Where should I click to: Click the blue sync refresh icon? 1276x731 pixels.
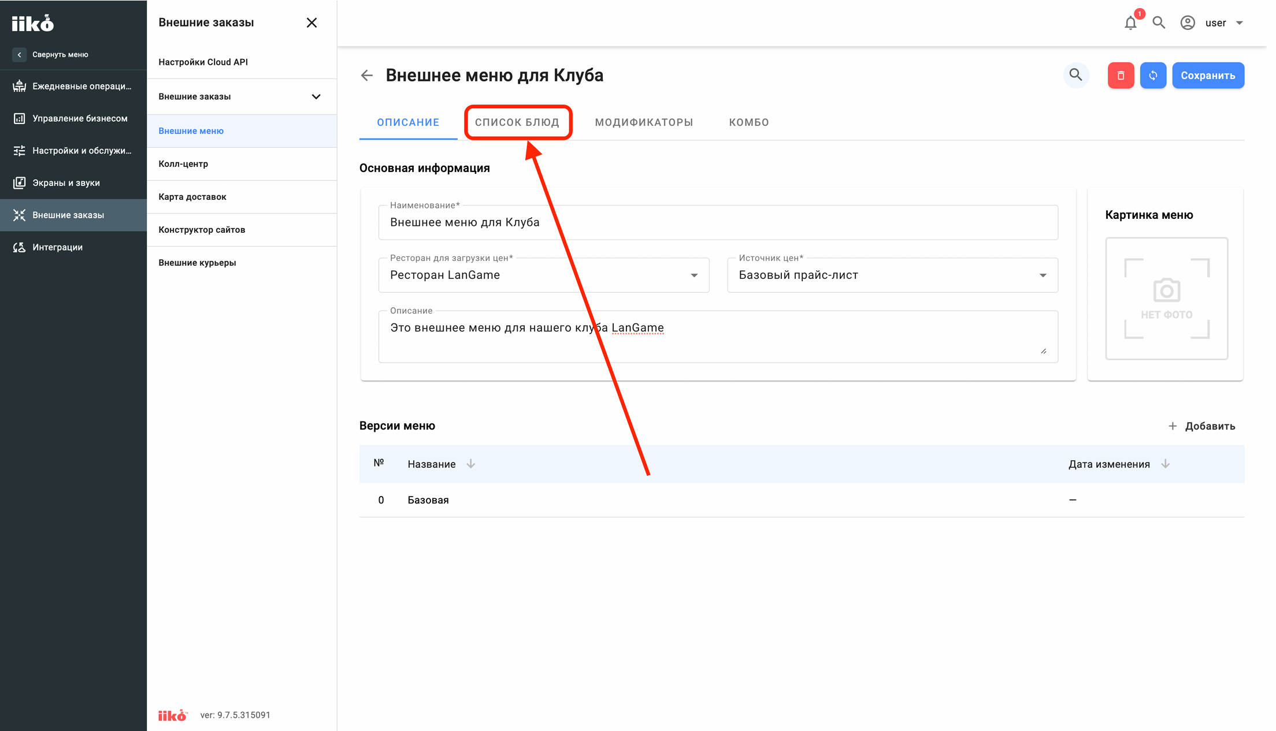pyautogui.click(x=1153, y=76)
